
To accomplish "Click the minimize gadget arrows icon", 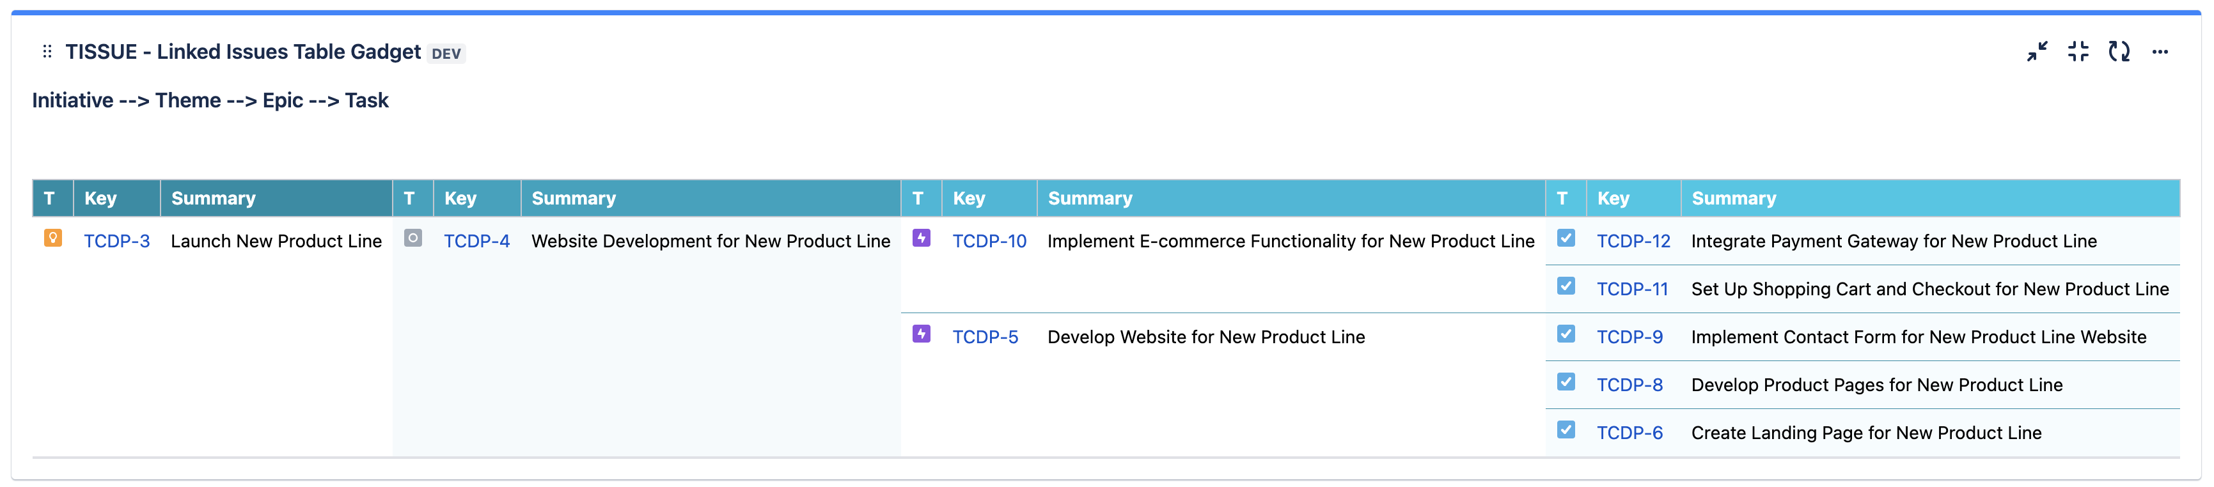I will [x=2036, y=52].
